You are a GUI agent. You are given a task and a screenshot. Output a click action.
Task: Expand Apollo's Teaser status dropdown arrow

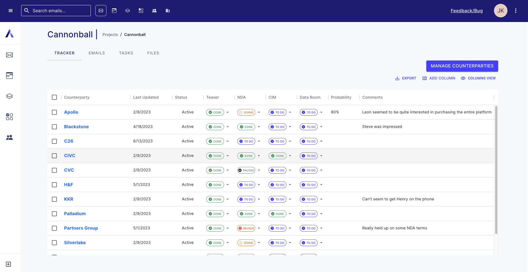click(228, 112)
